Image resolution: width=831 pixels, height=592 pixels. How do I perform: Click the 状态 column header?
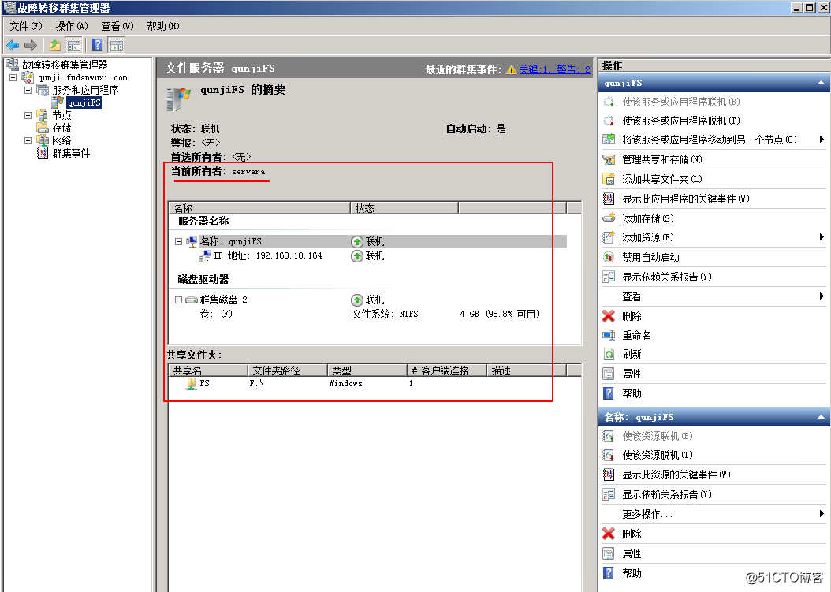tap(404, 208)
